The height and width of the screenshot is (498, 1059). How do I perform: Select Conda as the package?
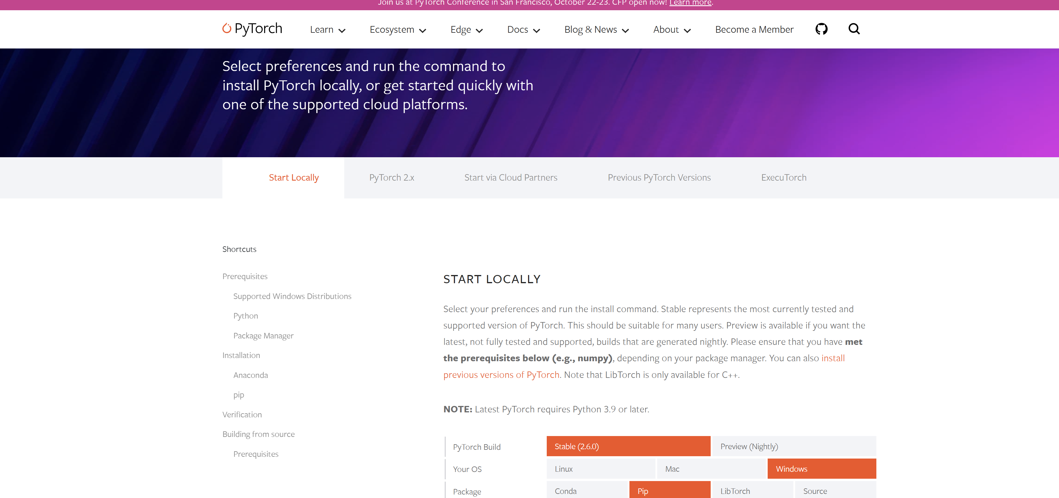(x=587, y=491)
